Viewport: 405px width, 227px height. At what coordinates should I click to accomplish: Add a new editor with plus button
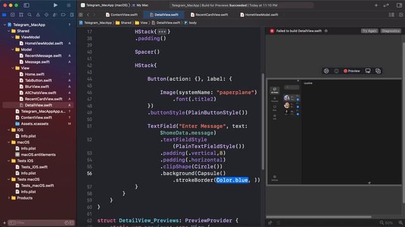pos(376,5)
